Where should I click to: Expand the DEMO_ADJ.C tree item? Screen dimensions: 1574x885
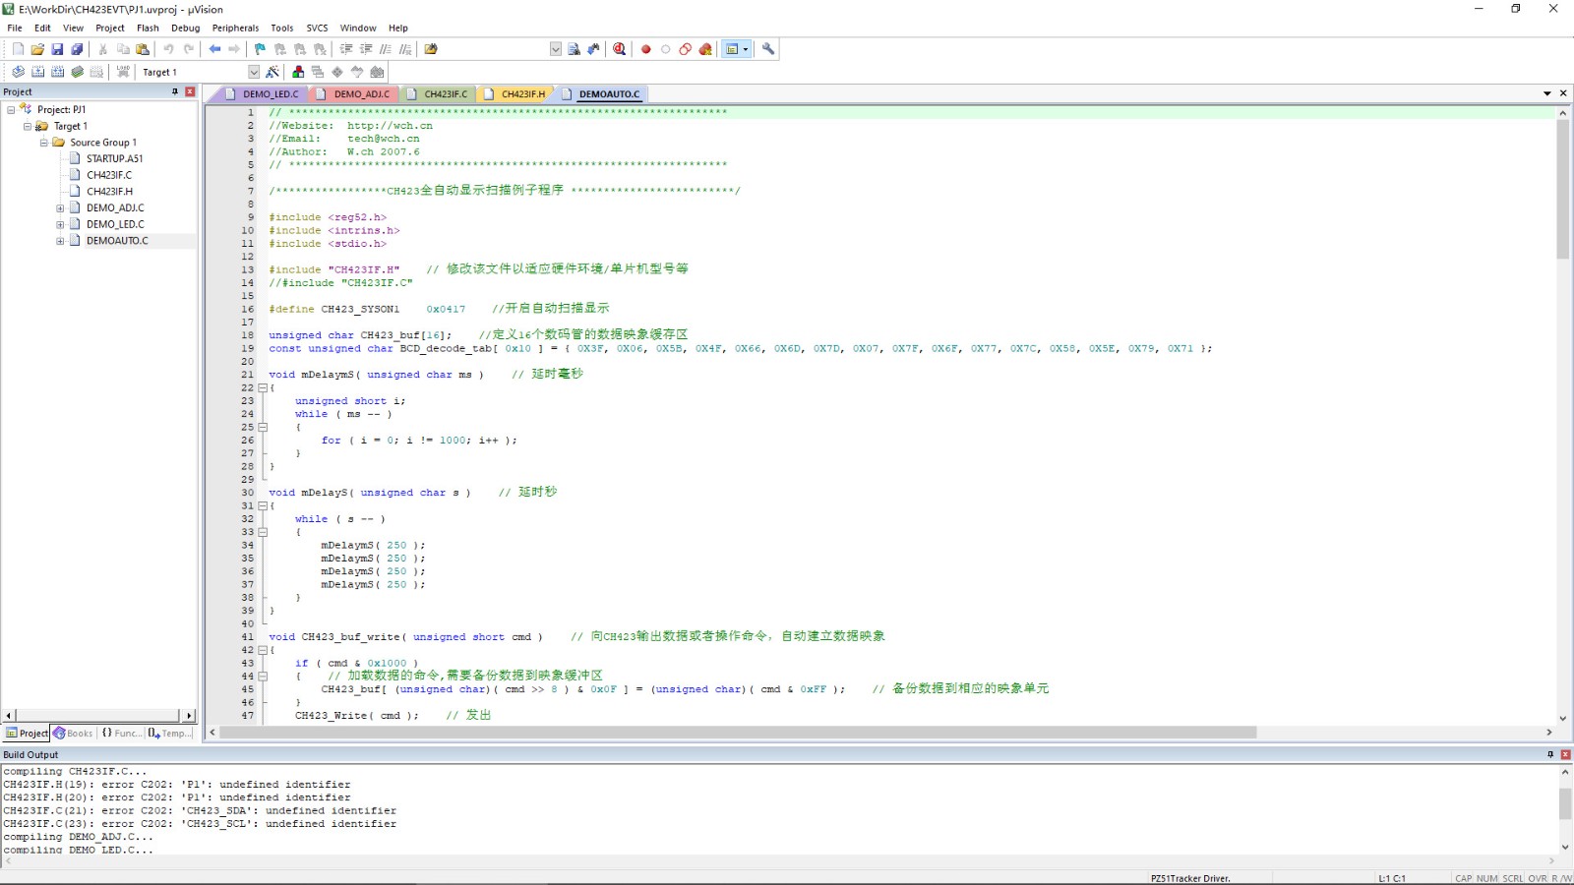60,208
